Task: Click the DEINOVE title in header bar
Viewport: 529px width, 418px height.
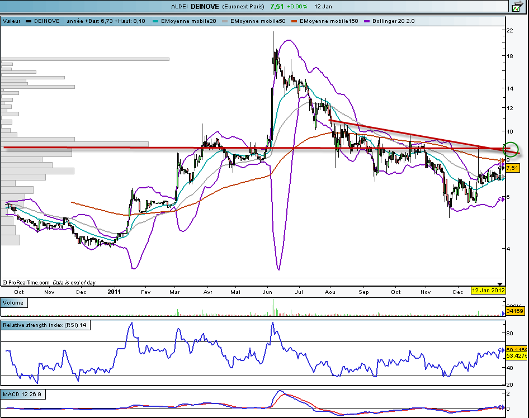Action: pyautogui.click(x=204, y=7)
